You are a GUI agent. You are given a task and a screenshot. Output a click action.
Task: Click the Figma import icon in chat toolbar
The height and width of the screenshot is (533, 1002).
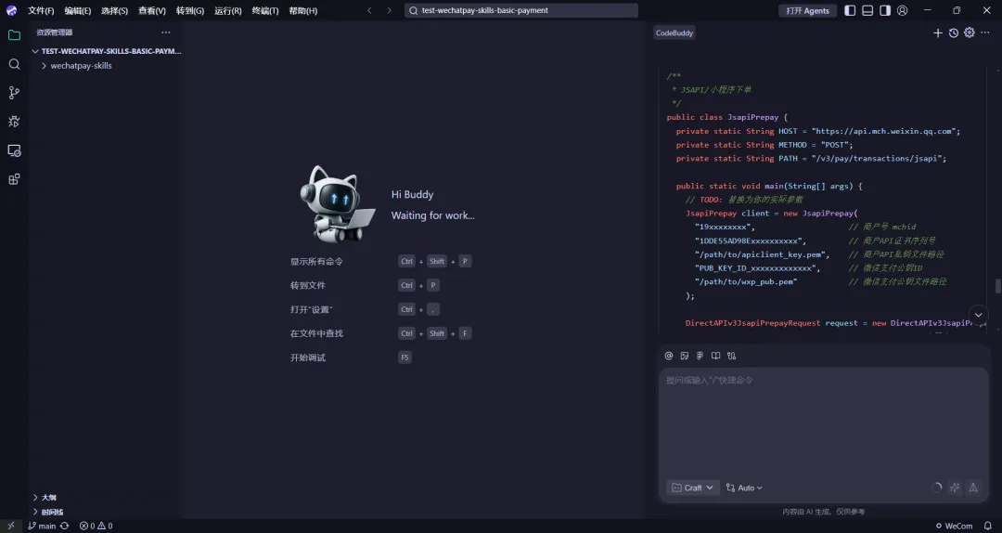(700, 356)
